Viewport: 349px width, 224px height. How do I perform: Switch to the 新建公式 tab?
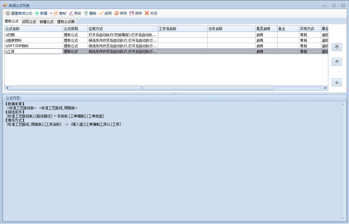(47, 22)
